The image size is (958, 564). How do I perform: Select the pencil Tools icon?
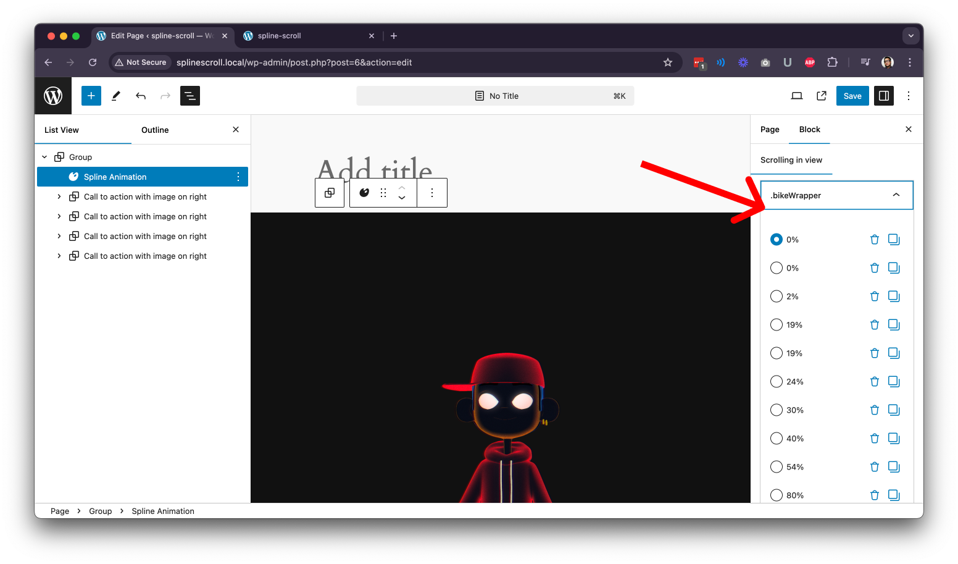[x=116, y=96]
